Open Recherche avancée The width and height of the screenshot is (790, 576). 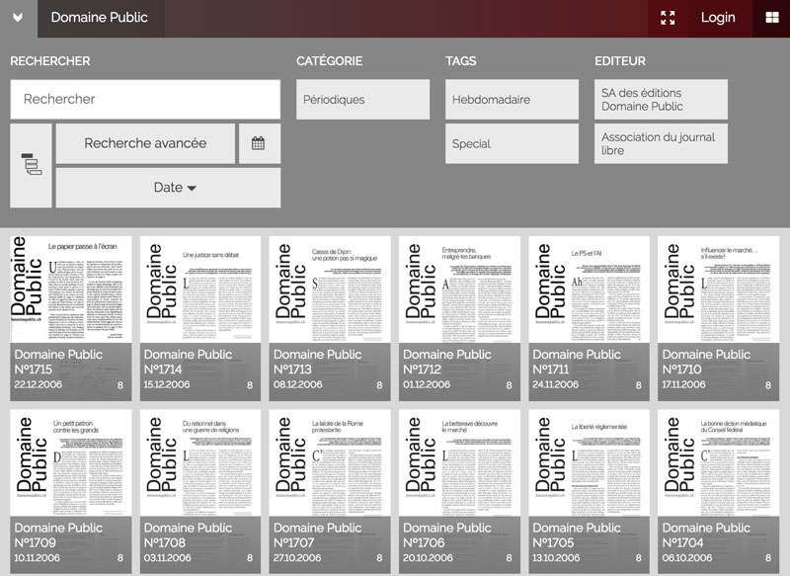point(145,143)
